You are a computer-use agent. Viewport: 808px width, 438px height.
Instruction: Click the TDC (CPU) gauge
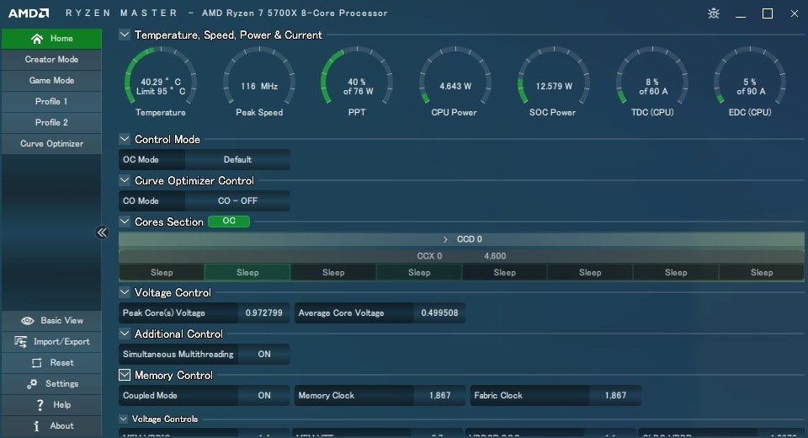(652, 82)
